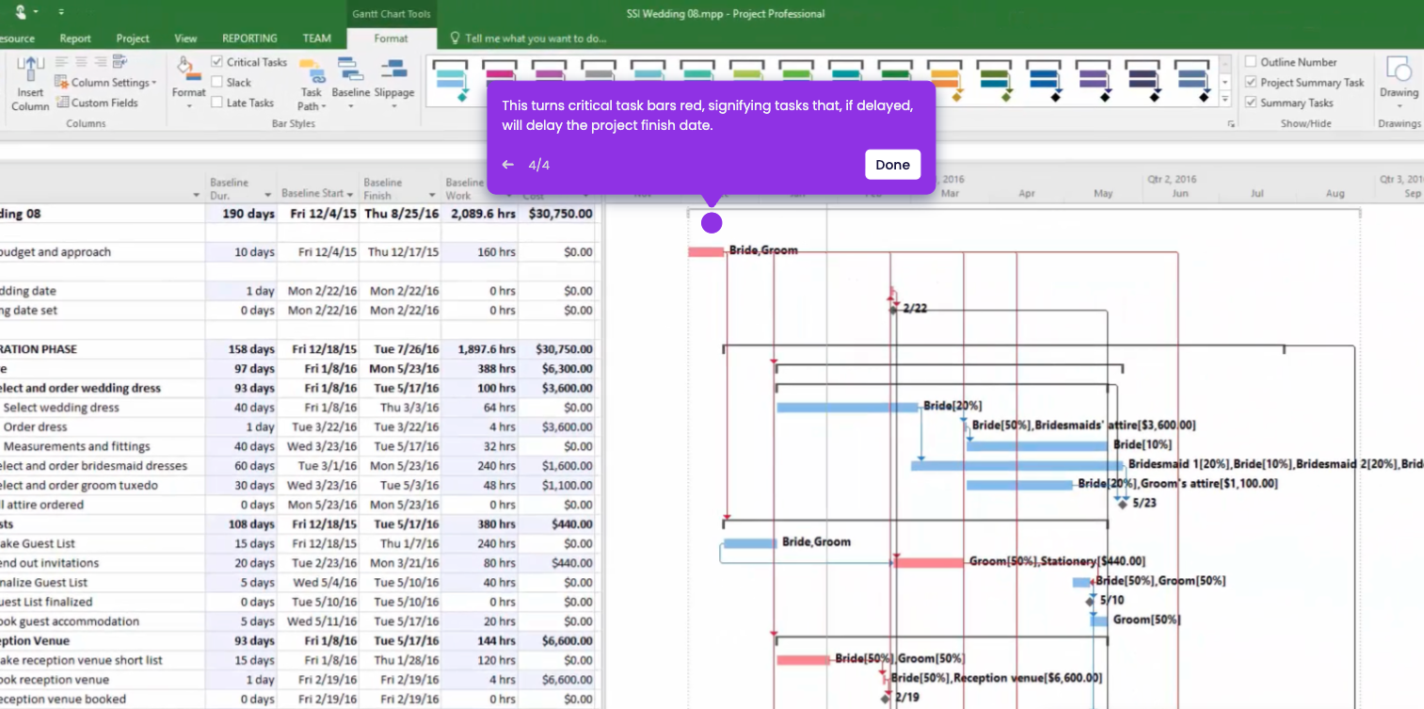1424x709 pixels.
Task: Switch to the REPORTING tab
Action: (x=249, y=39)
